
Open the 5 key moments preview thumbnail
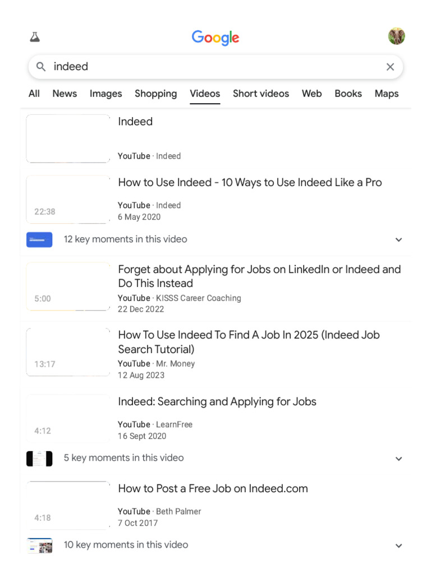(39, 459)
